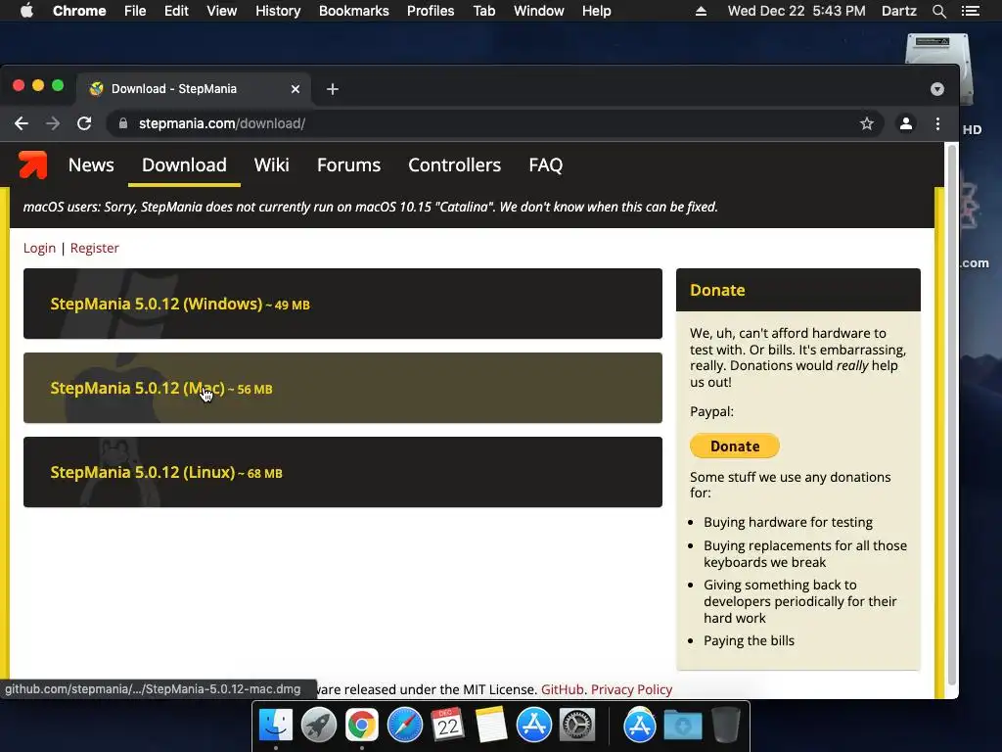Open the Privacy Policy link
1002x752 pixels.
pos(631,689)
